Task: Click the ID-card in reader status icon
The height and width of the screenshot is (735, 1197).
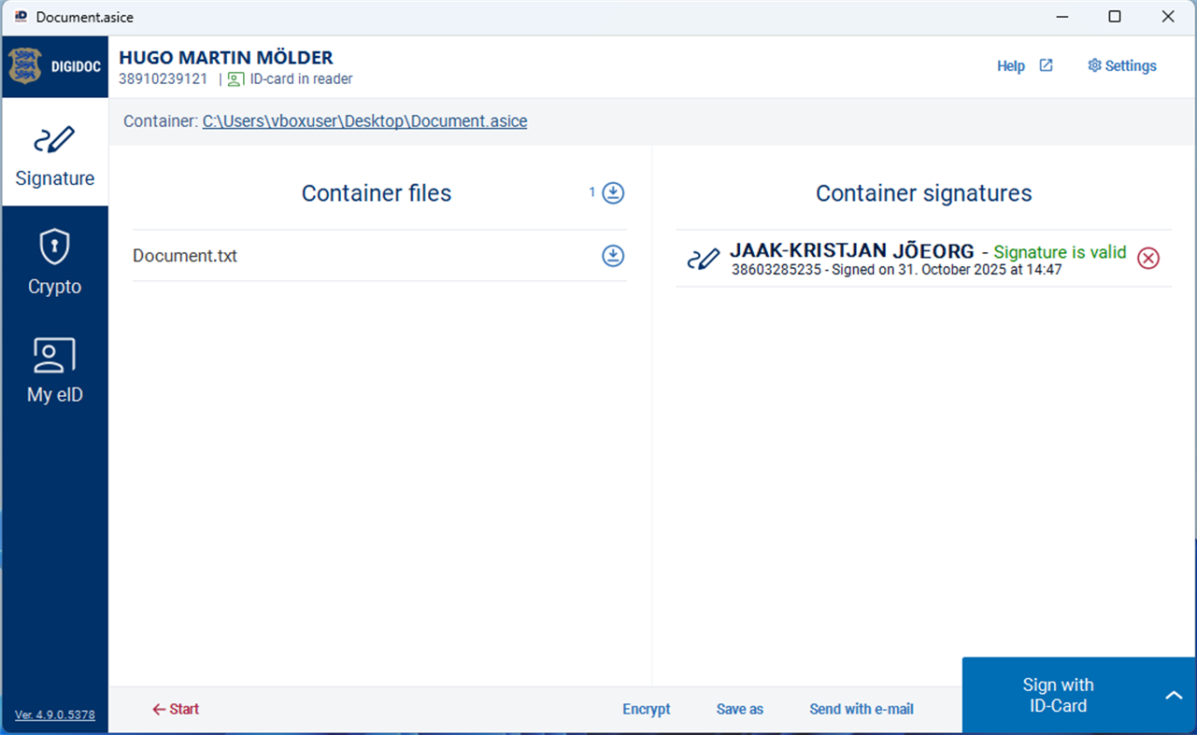Action: [x=236, y=79]
